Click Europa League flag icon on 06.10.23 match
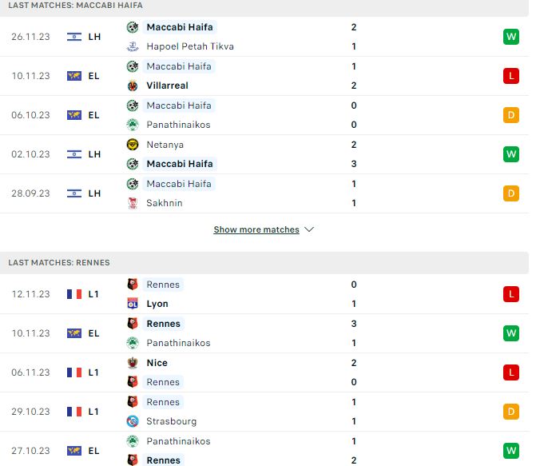Screen dimensions: 536x466 (x=74, y=115)
